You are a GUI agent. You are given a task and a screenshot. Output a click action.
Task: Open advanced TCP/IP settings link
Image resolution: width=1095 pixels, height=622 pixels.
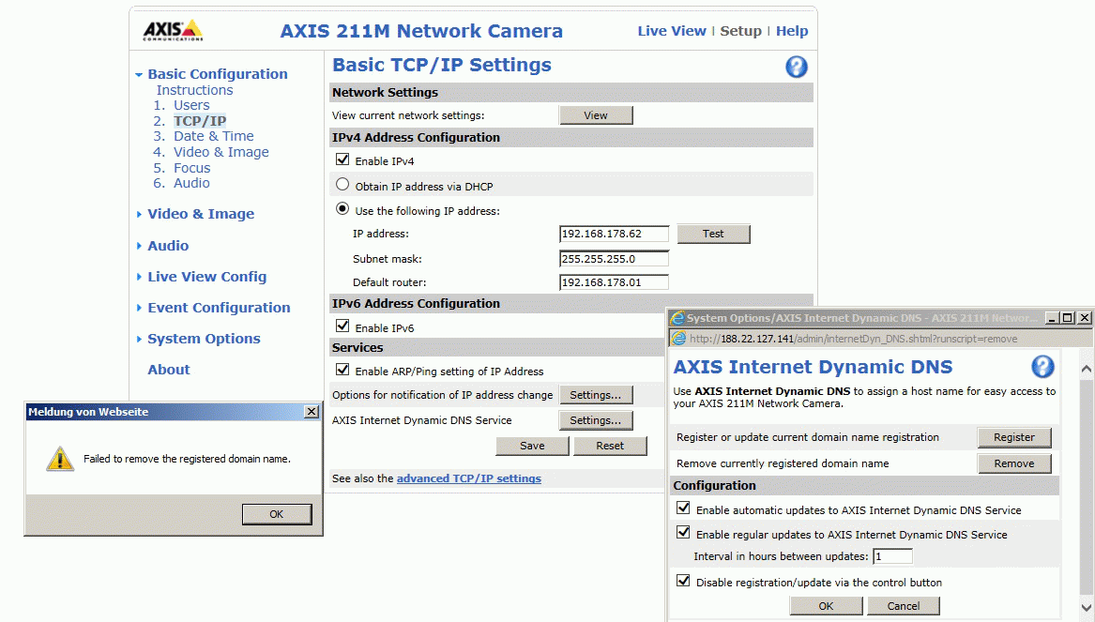[468, 478]
